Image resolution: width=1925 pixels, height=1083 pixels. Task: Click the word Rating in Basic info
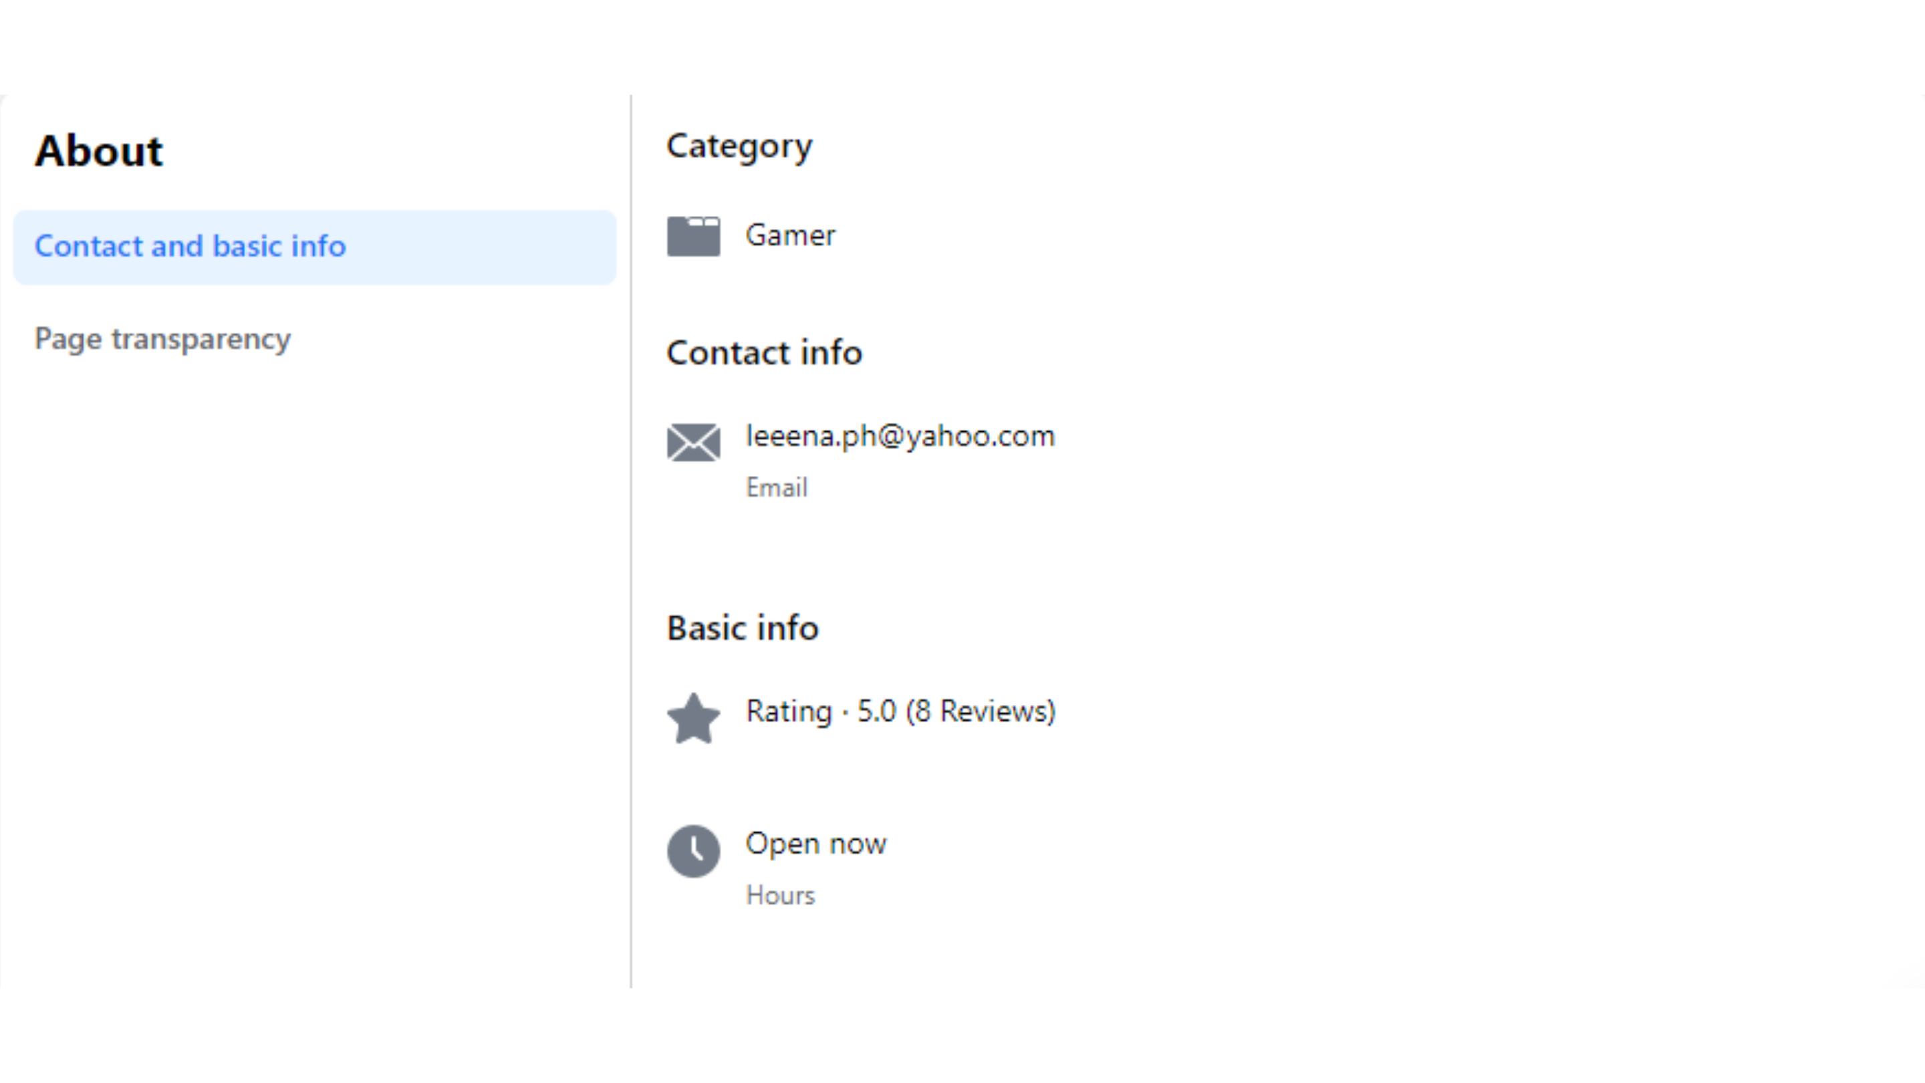(x=789, y=711)
